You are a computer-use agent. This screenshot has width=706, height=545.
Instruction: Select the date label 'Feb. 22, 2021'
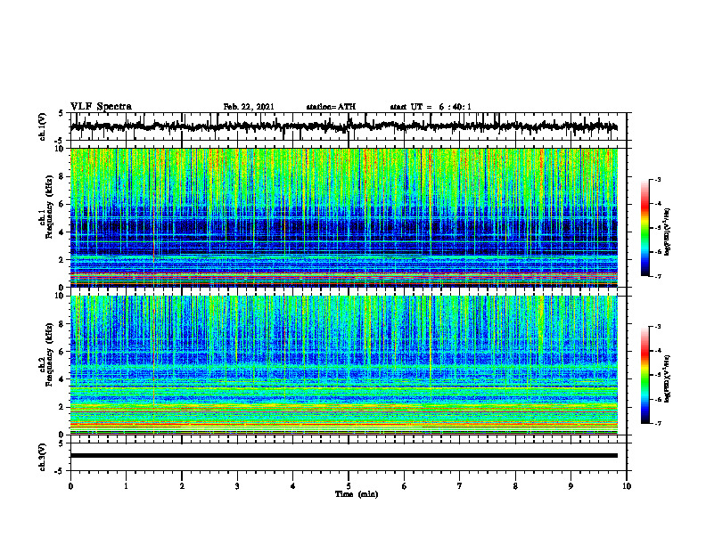249,107
